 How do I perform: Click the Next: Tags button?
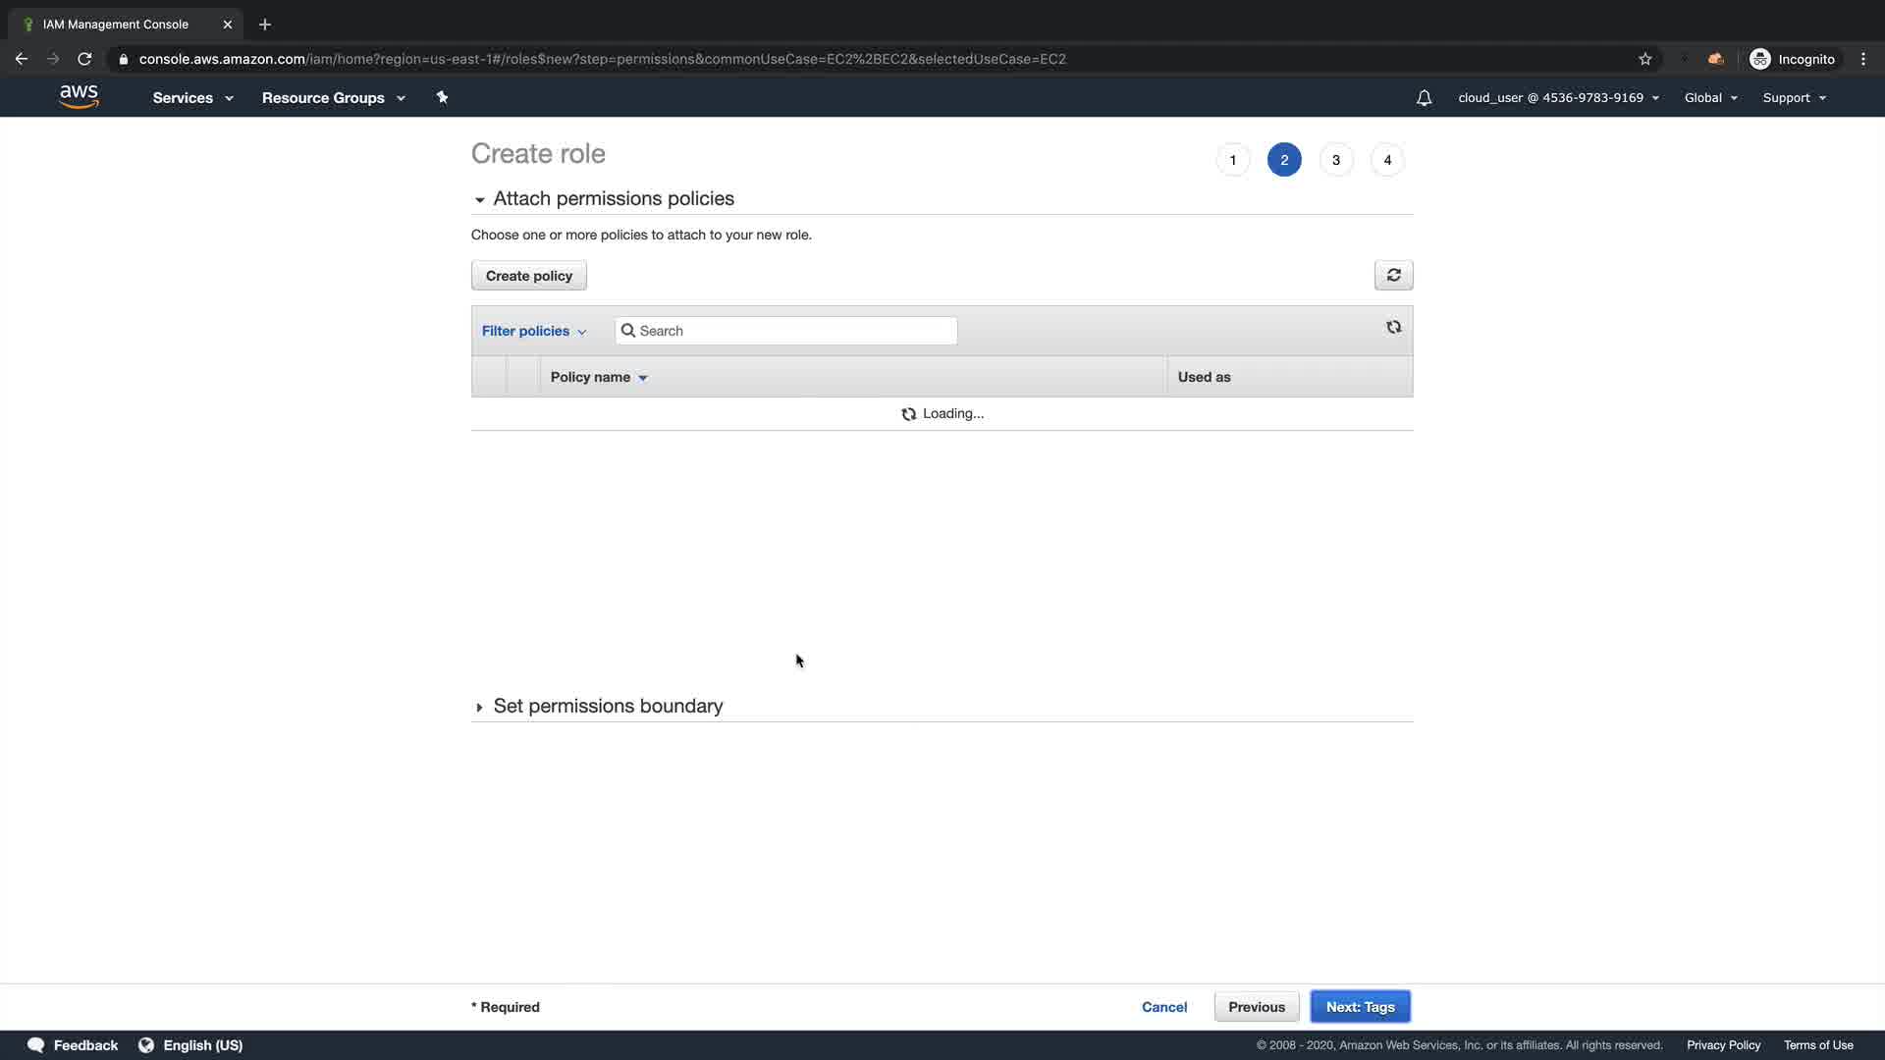(1360, 1007)
